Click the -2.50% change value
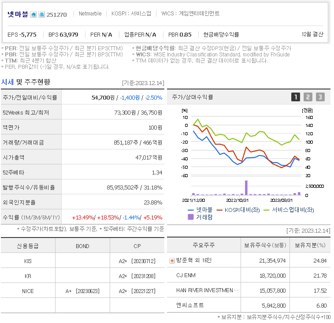Screen dimensions: 334x323 point(154,97)
